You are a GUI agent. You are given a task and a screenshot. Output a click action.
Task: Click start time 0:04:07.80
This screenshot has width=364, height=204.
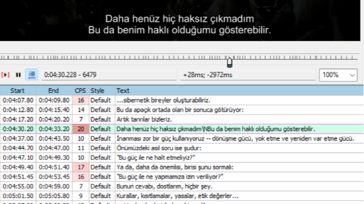18,100
